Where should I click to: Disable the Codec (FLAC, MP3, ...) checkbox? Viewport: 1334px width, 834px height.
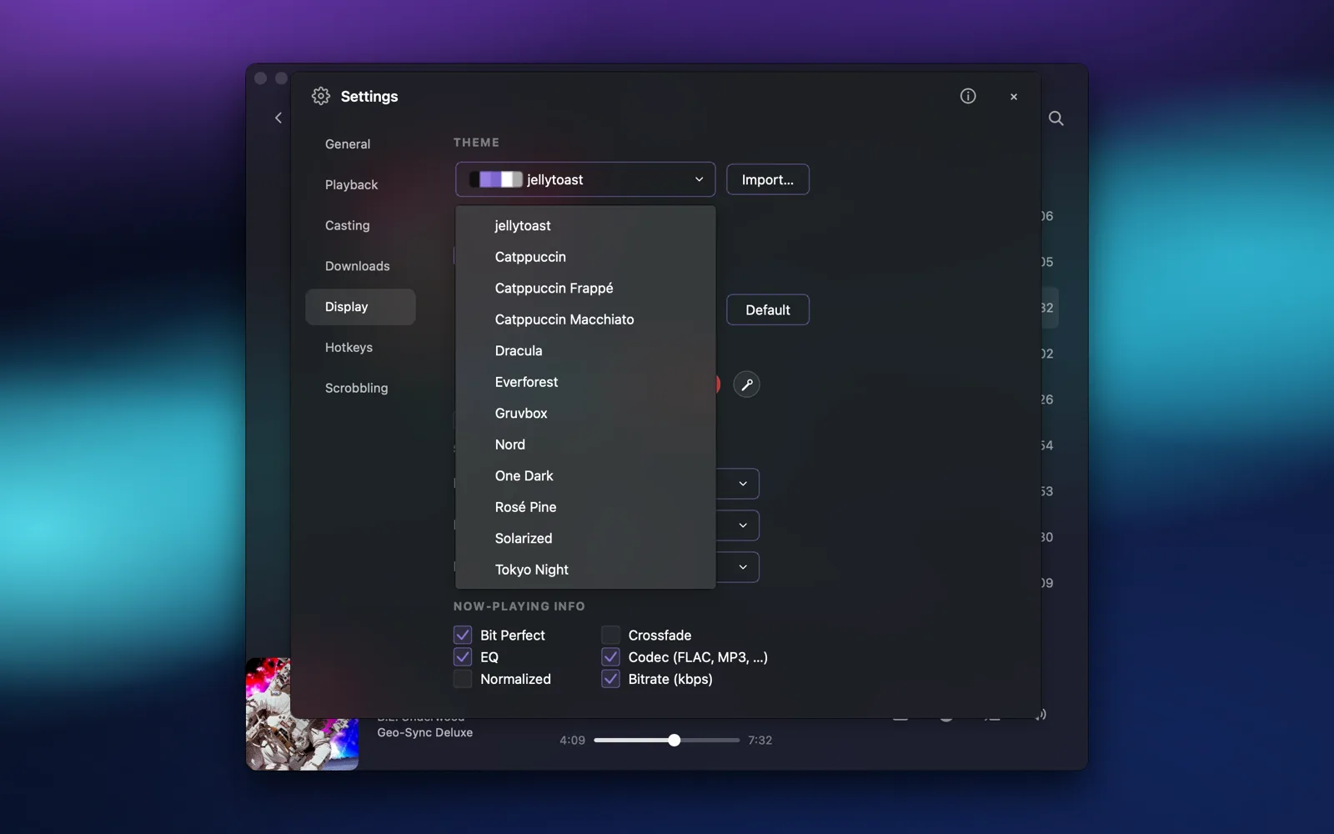coord(611,657)
